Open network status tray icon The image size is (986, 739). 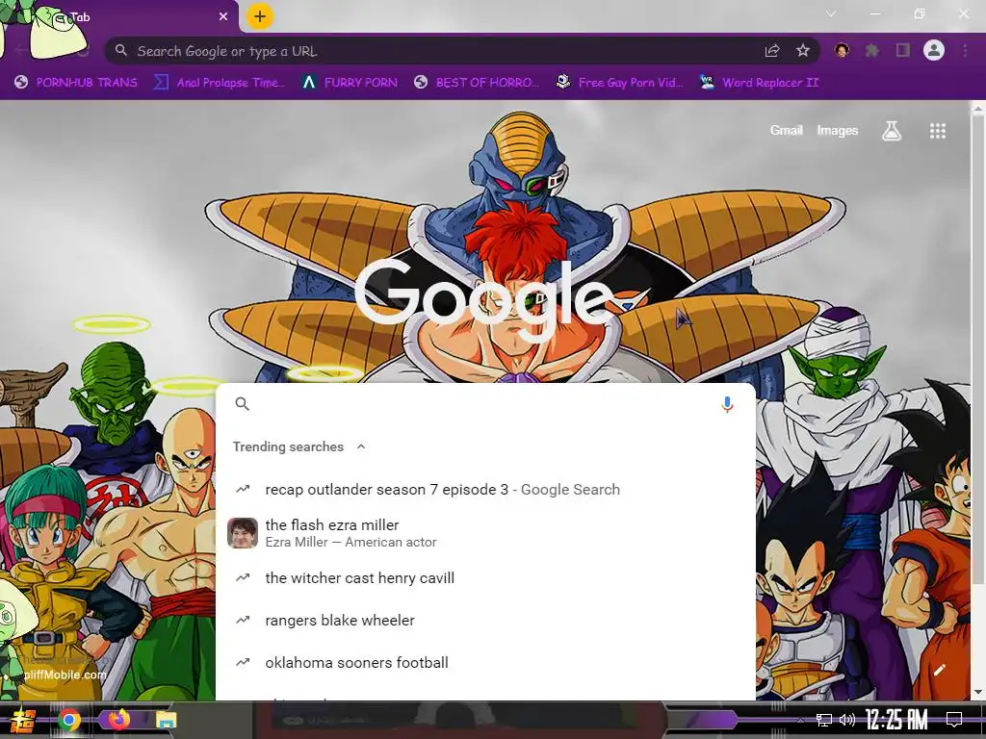point(824,720)
